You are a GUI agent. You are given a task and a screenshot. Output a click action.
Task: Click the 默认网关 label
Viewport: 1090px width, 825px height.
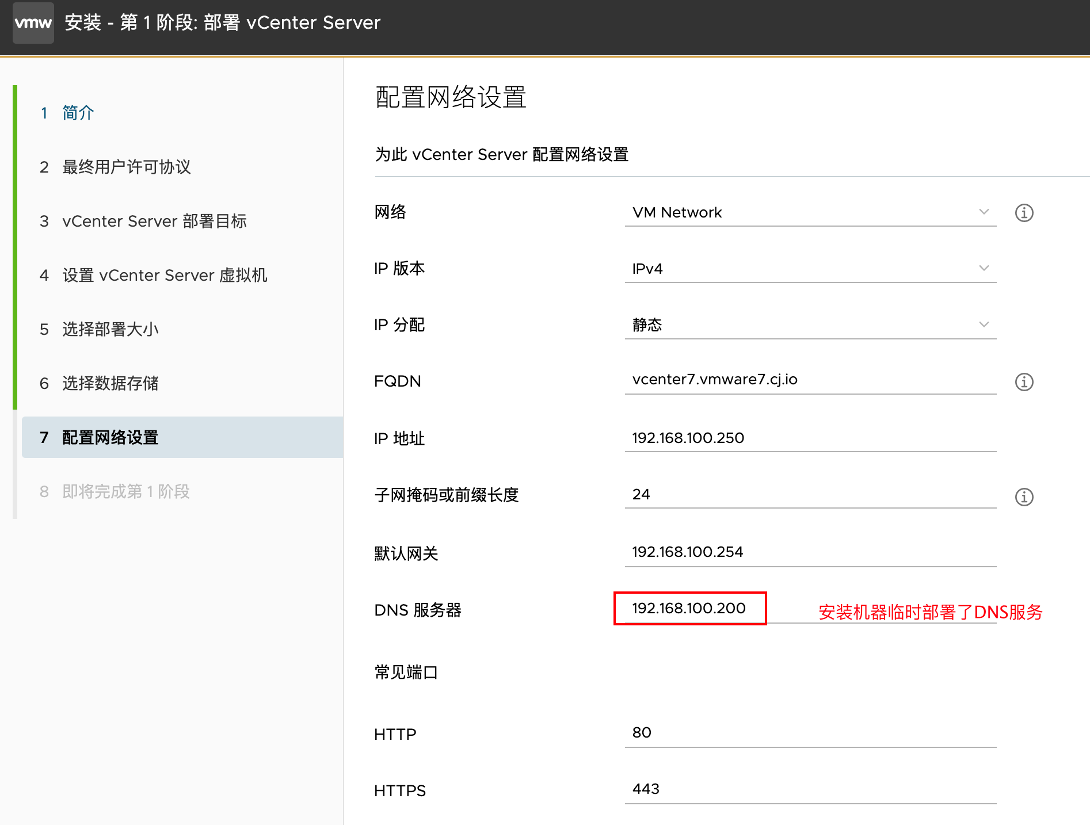point(406,553)
